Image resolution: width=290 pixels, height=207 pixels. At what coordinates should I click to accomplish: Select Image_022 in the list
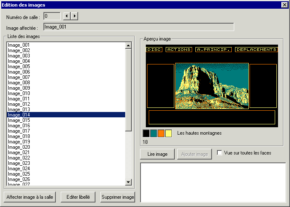coord(66,157)
